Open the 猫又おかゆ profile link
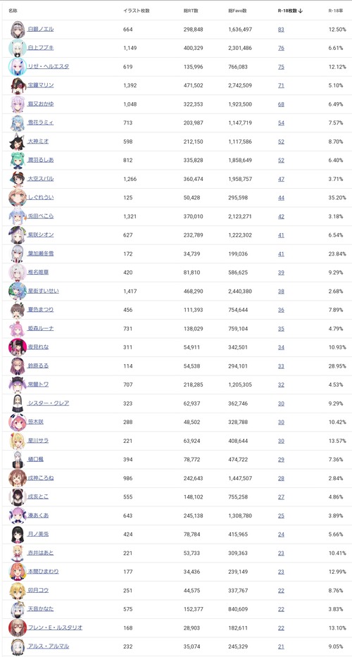Image resolution: width=352 pixels, height=657 pixels. click(x=41, y=104)
